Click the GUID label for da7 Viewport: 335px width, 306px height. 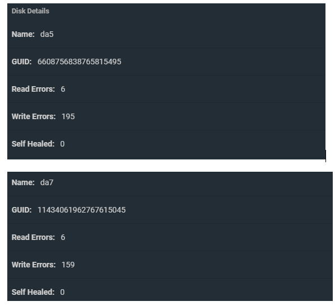(x=22, y=210)
